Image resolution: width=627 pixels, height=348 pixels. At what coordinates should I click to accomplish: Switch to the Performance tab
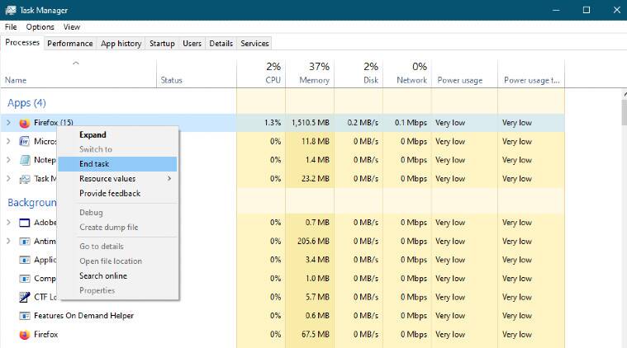click(x=69, y=44)
